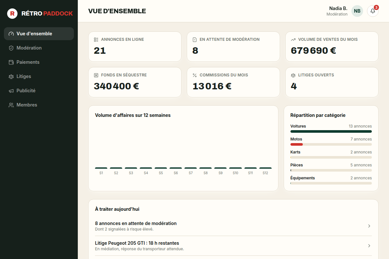Click the "En médiation, réponse du transporteur attendue." text
This screenshot has width=389, height=259.
139,249
